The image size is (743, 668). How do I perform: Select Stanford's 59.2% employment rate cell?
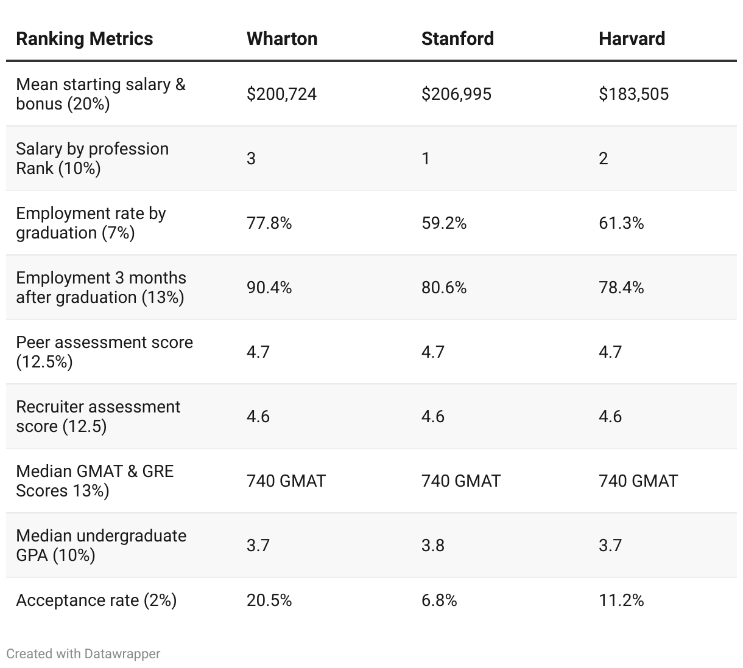tap(444, 223)
